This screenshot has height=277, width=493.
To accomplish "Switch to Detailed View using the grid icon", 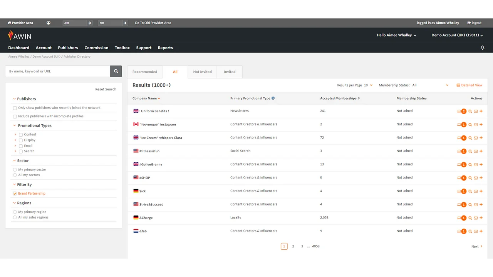I will (469, 85).
